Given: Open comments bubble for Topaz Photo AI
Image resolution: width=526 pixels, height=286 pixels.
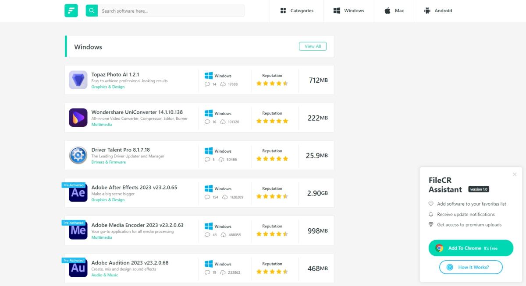Looking at the screenshot, I should (x=207, y=84).
